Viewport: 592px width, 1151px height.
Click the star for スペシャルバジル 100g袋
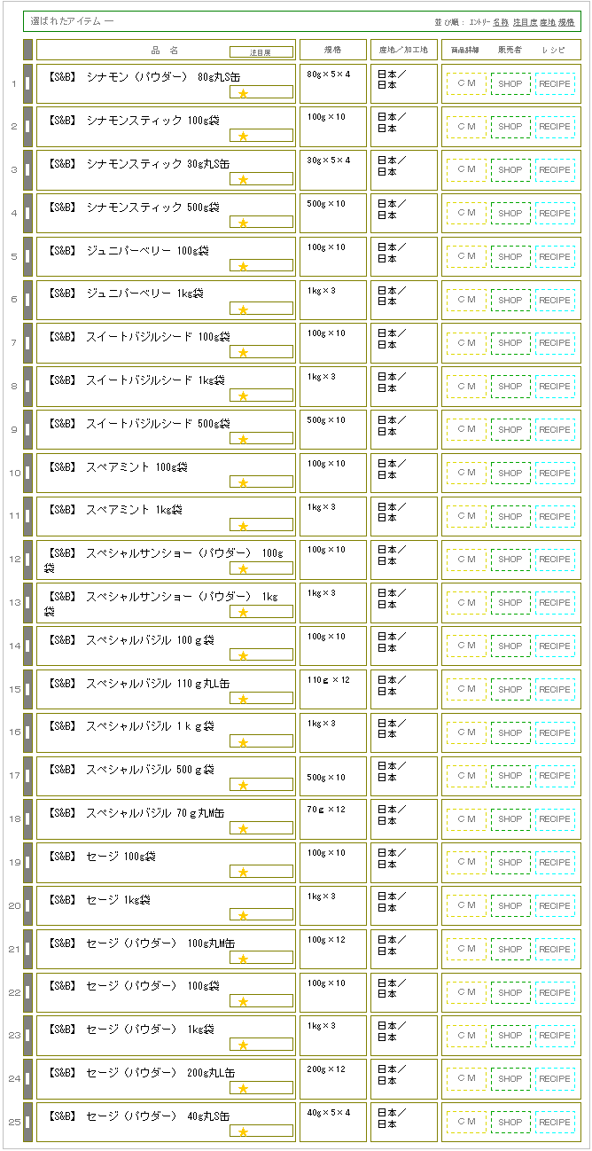pyautogui.click(x=243, y=656)
